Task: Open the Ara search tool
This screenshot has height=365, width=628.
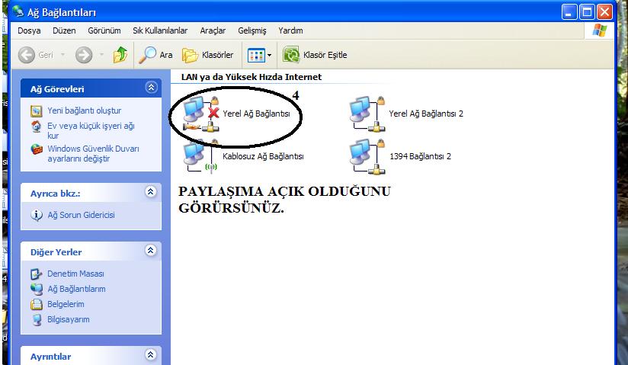Action: point(155,55)
